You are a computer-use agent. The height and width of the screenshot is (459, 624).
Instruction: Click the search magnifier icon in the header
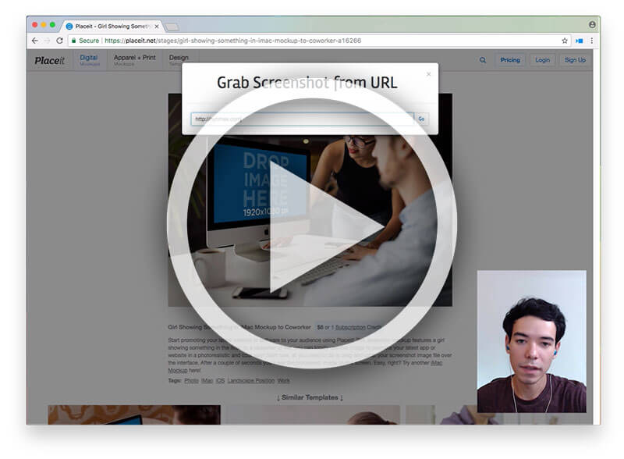coord(483,60)
